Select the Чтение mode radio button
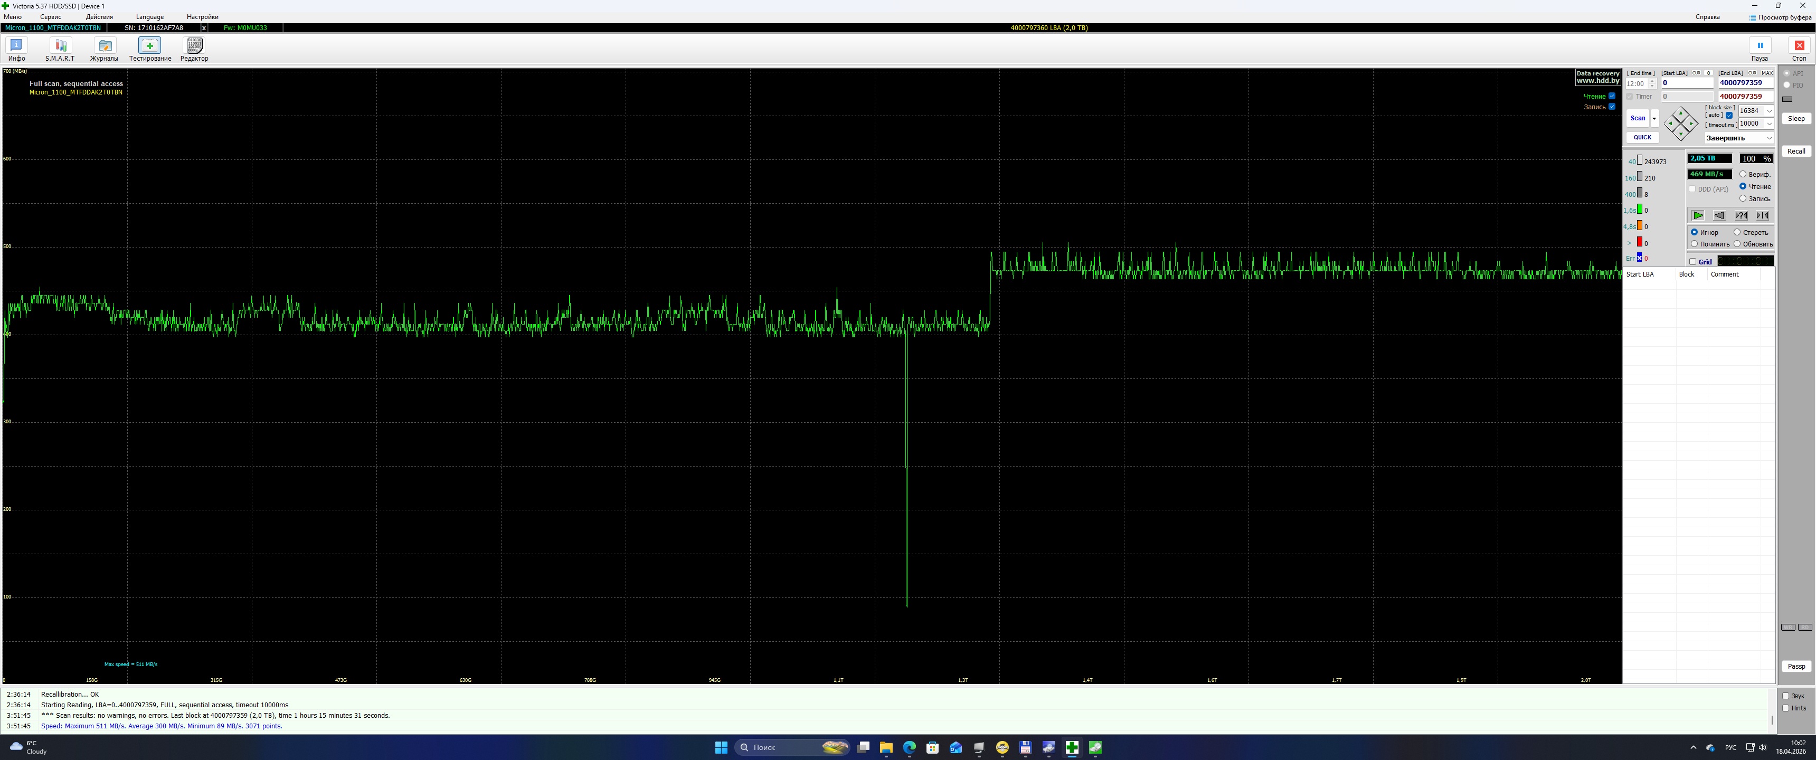 tap(1743, 186)
